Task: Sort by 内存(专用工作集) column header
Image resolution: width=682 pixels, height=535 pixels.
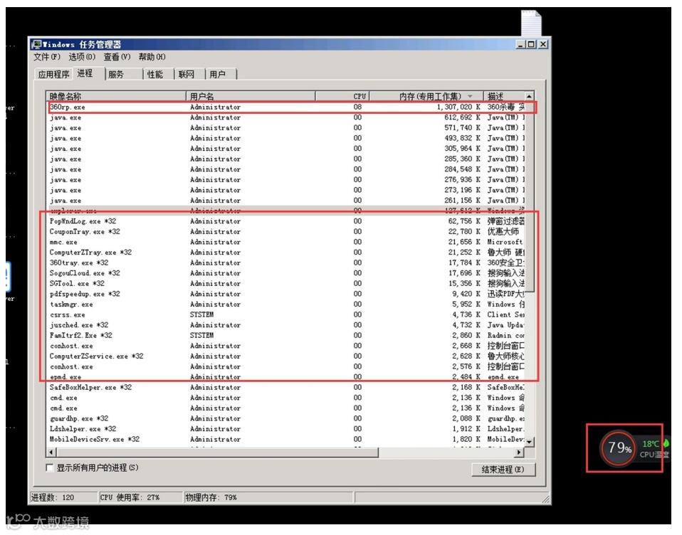Action: [x=426, y=96]
